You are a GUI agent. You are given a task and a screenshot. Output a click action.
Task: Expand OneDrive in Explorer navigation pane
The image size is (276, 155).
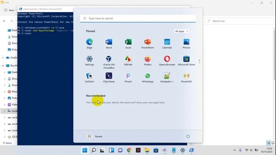[3, 58]
